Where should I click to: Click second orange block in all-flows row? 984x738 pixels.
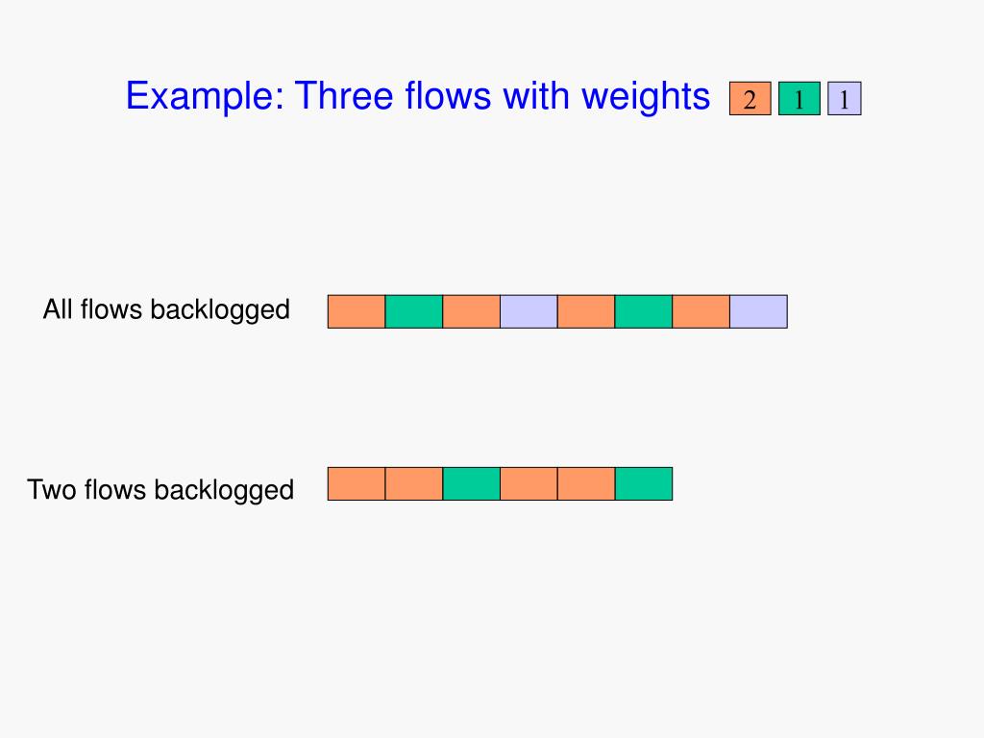[x=471, y=311]
